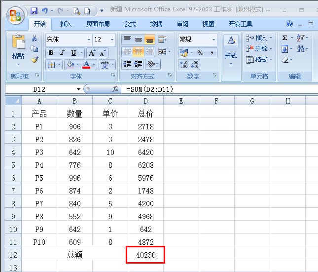
Task: Center text horizontally
Action: (x=139, y=52)
